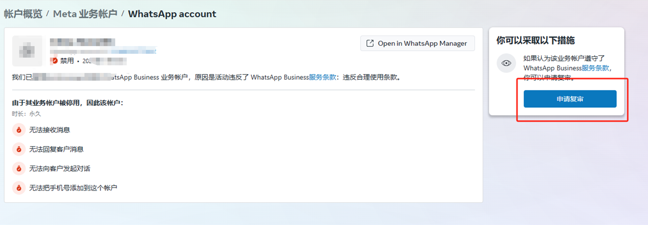Click the 时长：永久 duration text
The image size is (648, 225).
[27, 114]
